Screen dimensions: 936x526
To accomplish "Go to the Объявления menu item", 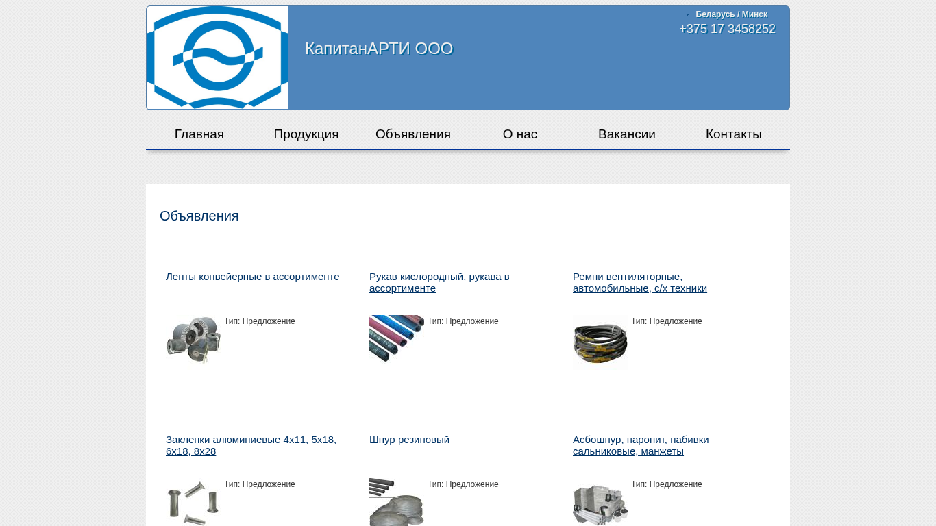I will pos(413,134).
